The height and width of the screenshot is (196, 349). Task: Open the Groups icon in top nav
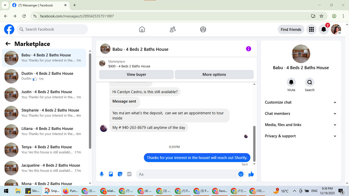pyautogui.click(x=203, y=29)
